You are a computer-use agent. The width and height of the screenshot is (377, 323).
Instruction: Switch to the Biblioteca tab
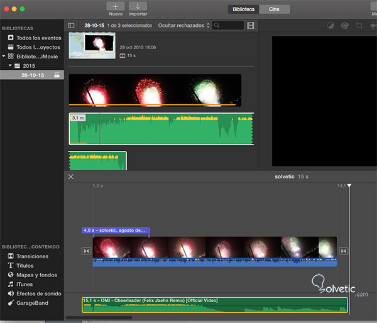point(244,9)
